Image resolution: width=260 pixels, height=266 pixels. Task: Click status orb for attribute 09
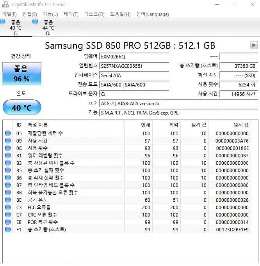point(8,141)
